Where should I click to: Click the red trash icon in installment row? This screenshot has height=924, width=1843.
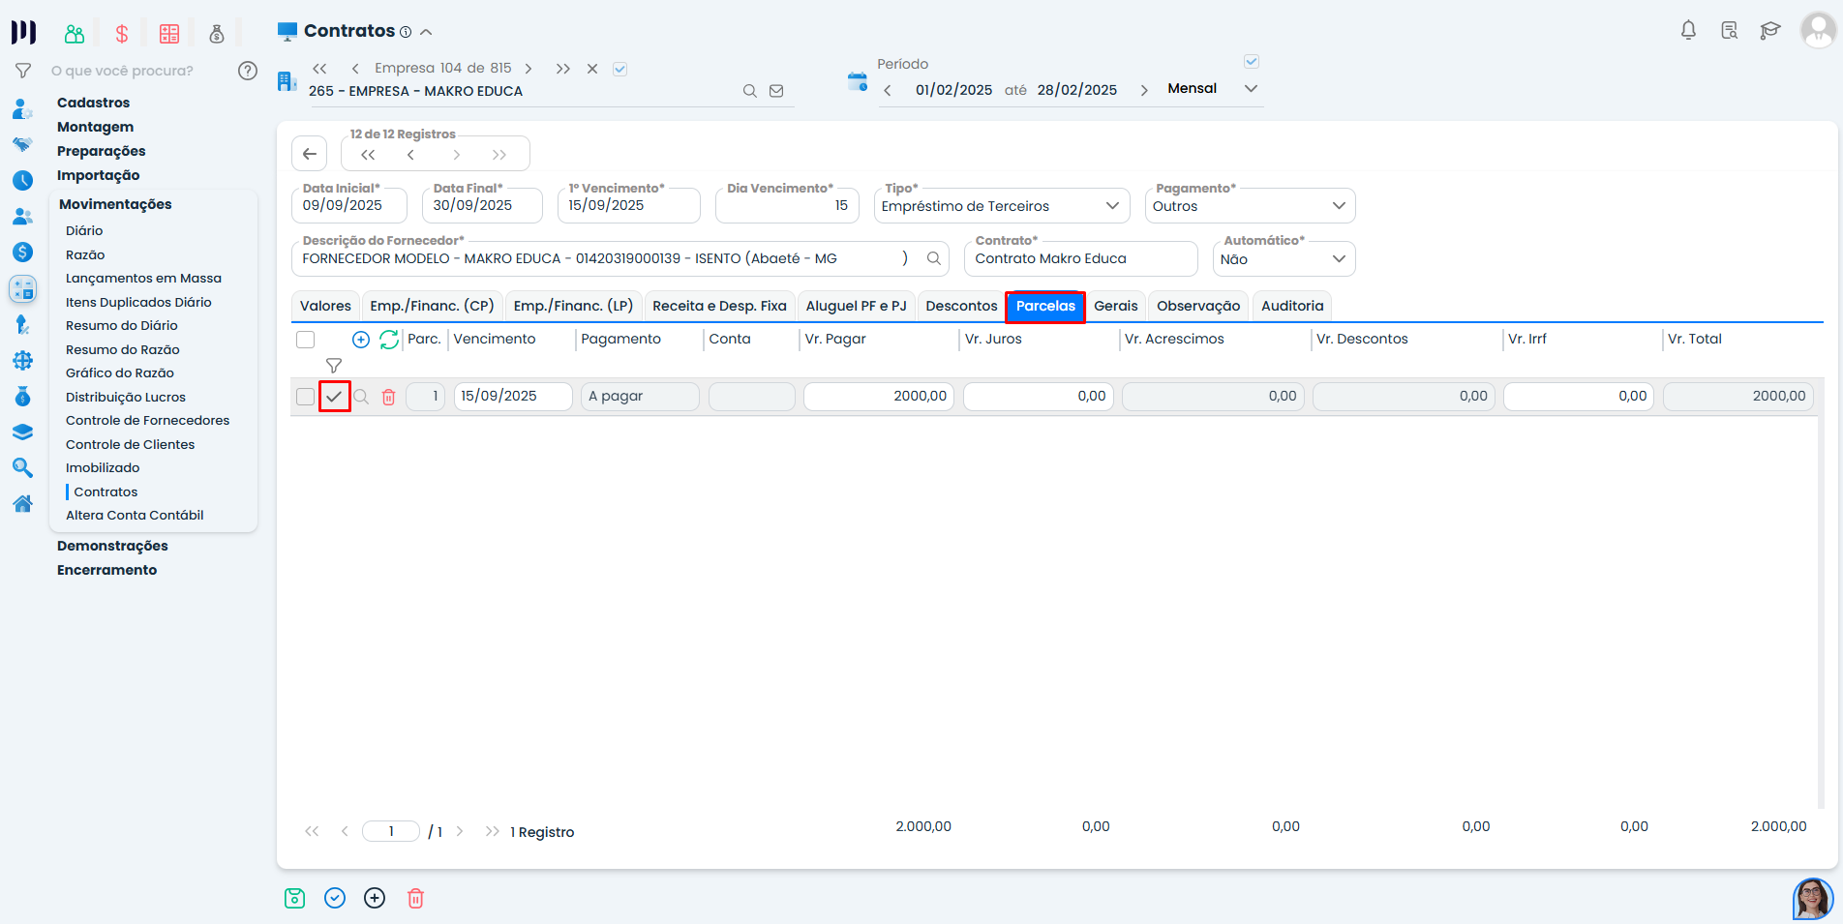(388, 397)
